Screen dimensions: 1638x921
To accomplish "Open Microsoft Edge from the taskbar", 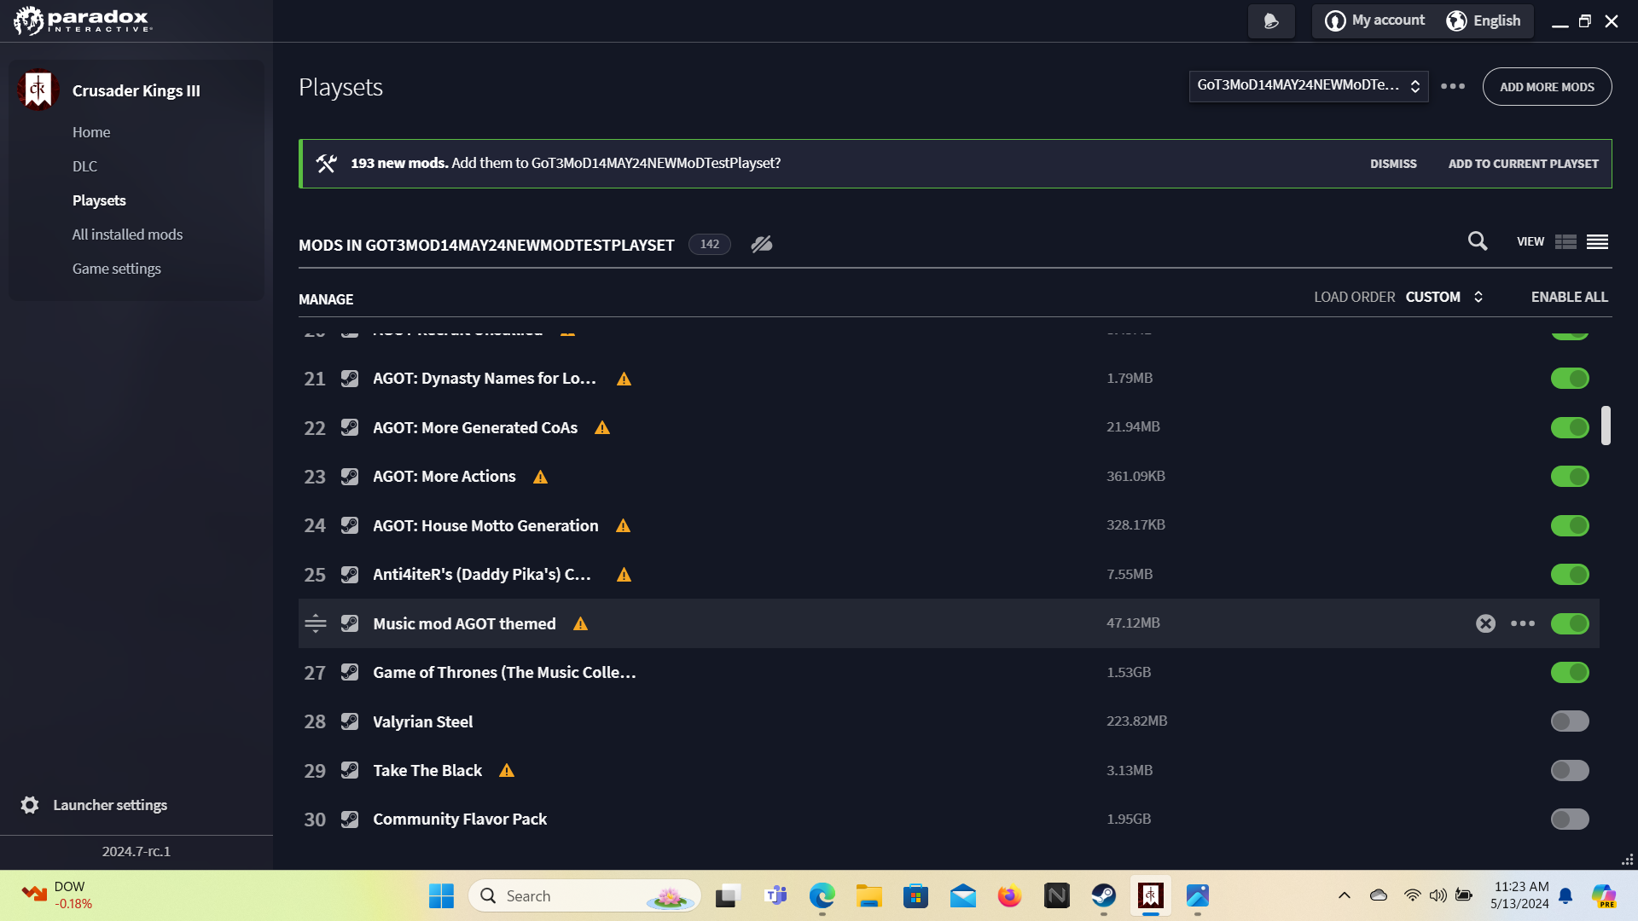I will (x=822, y=895).
